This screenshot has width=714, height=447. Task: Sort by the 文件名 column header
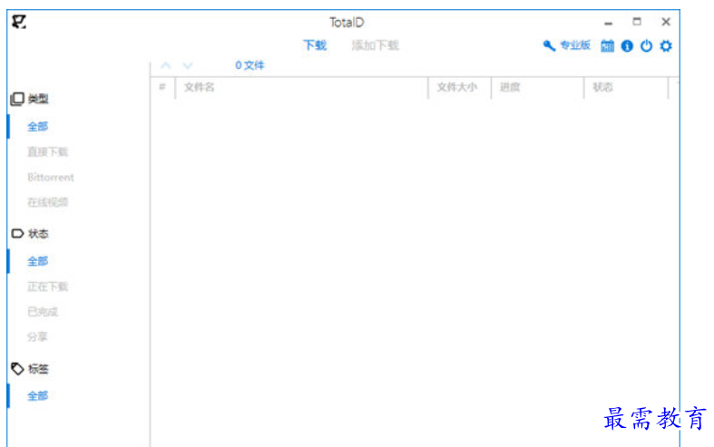pos(199,87)
